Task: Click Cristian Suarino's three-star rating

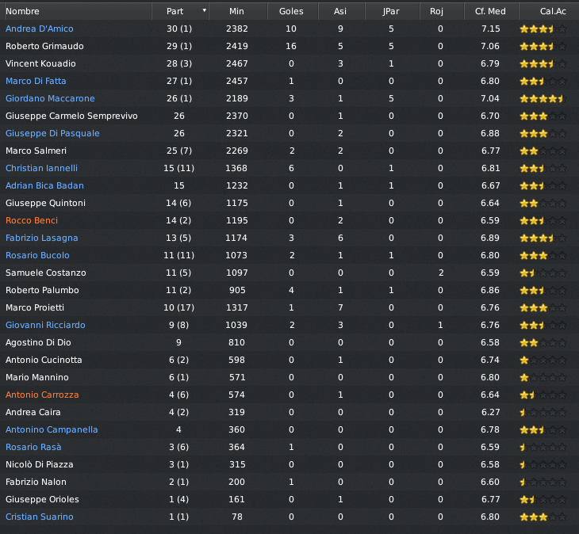Action: (543, 517)
